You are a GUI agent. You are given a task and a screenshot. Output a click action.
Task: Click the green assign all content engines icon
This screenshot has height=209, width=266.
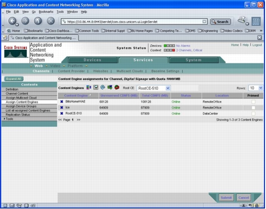click(x=110, y=87)
